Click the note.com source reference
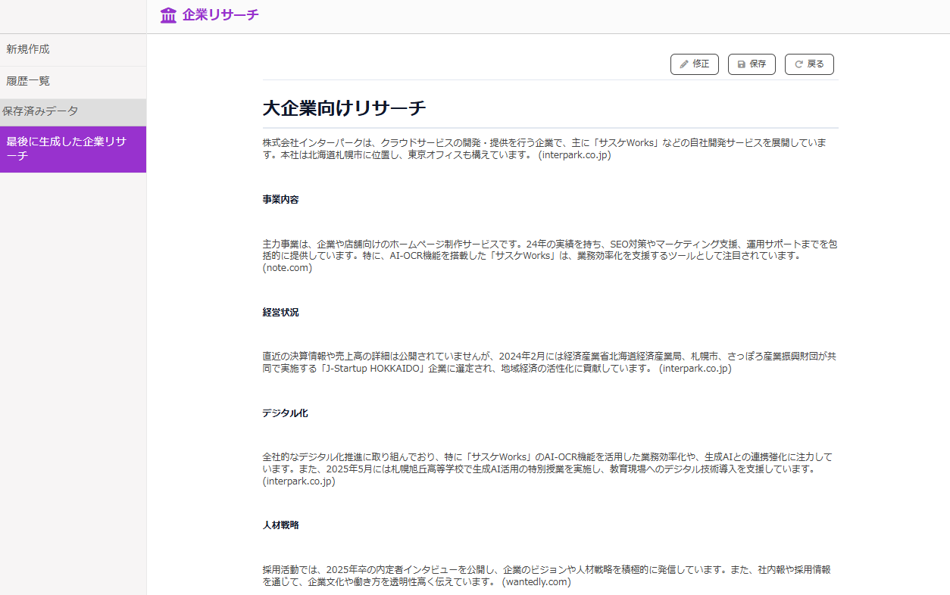This screenshot has width=950, height=595. click(x=287, y=268)
